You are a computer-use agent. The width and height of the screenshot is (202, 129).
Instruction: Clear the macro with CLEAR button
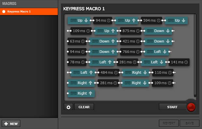pos(84,107)
